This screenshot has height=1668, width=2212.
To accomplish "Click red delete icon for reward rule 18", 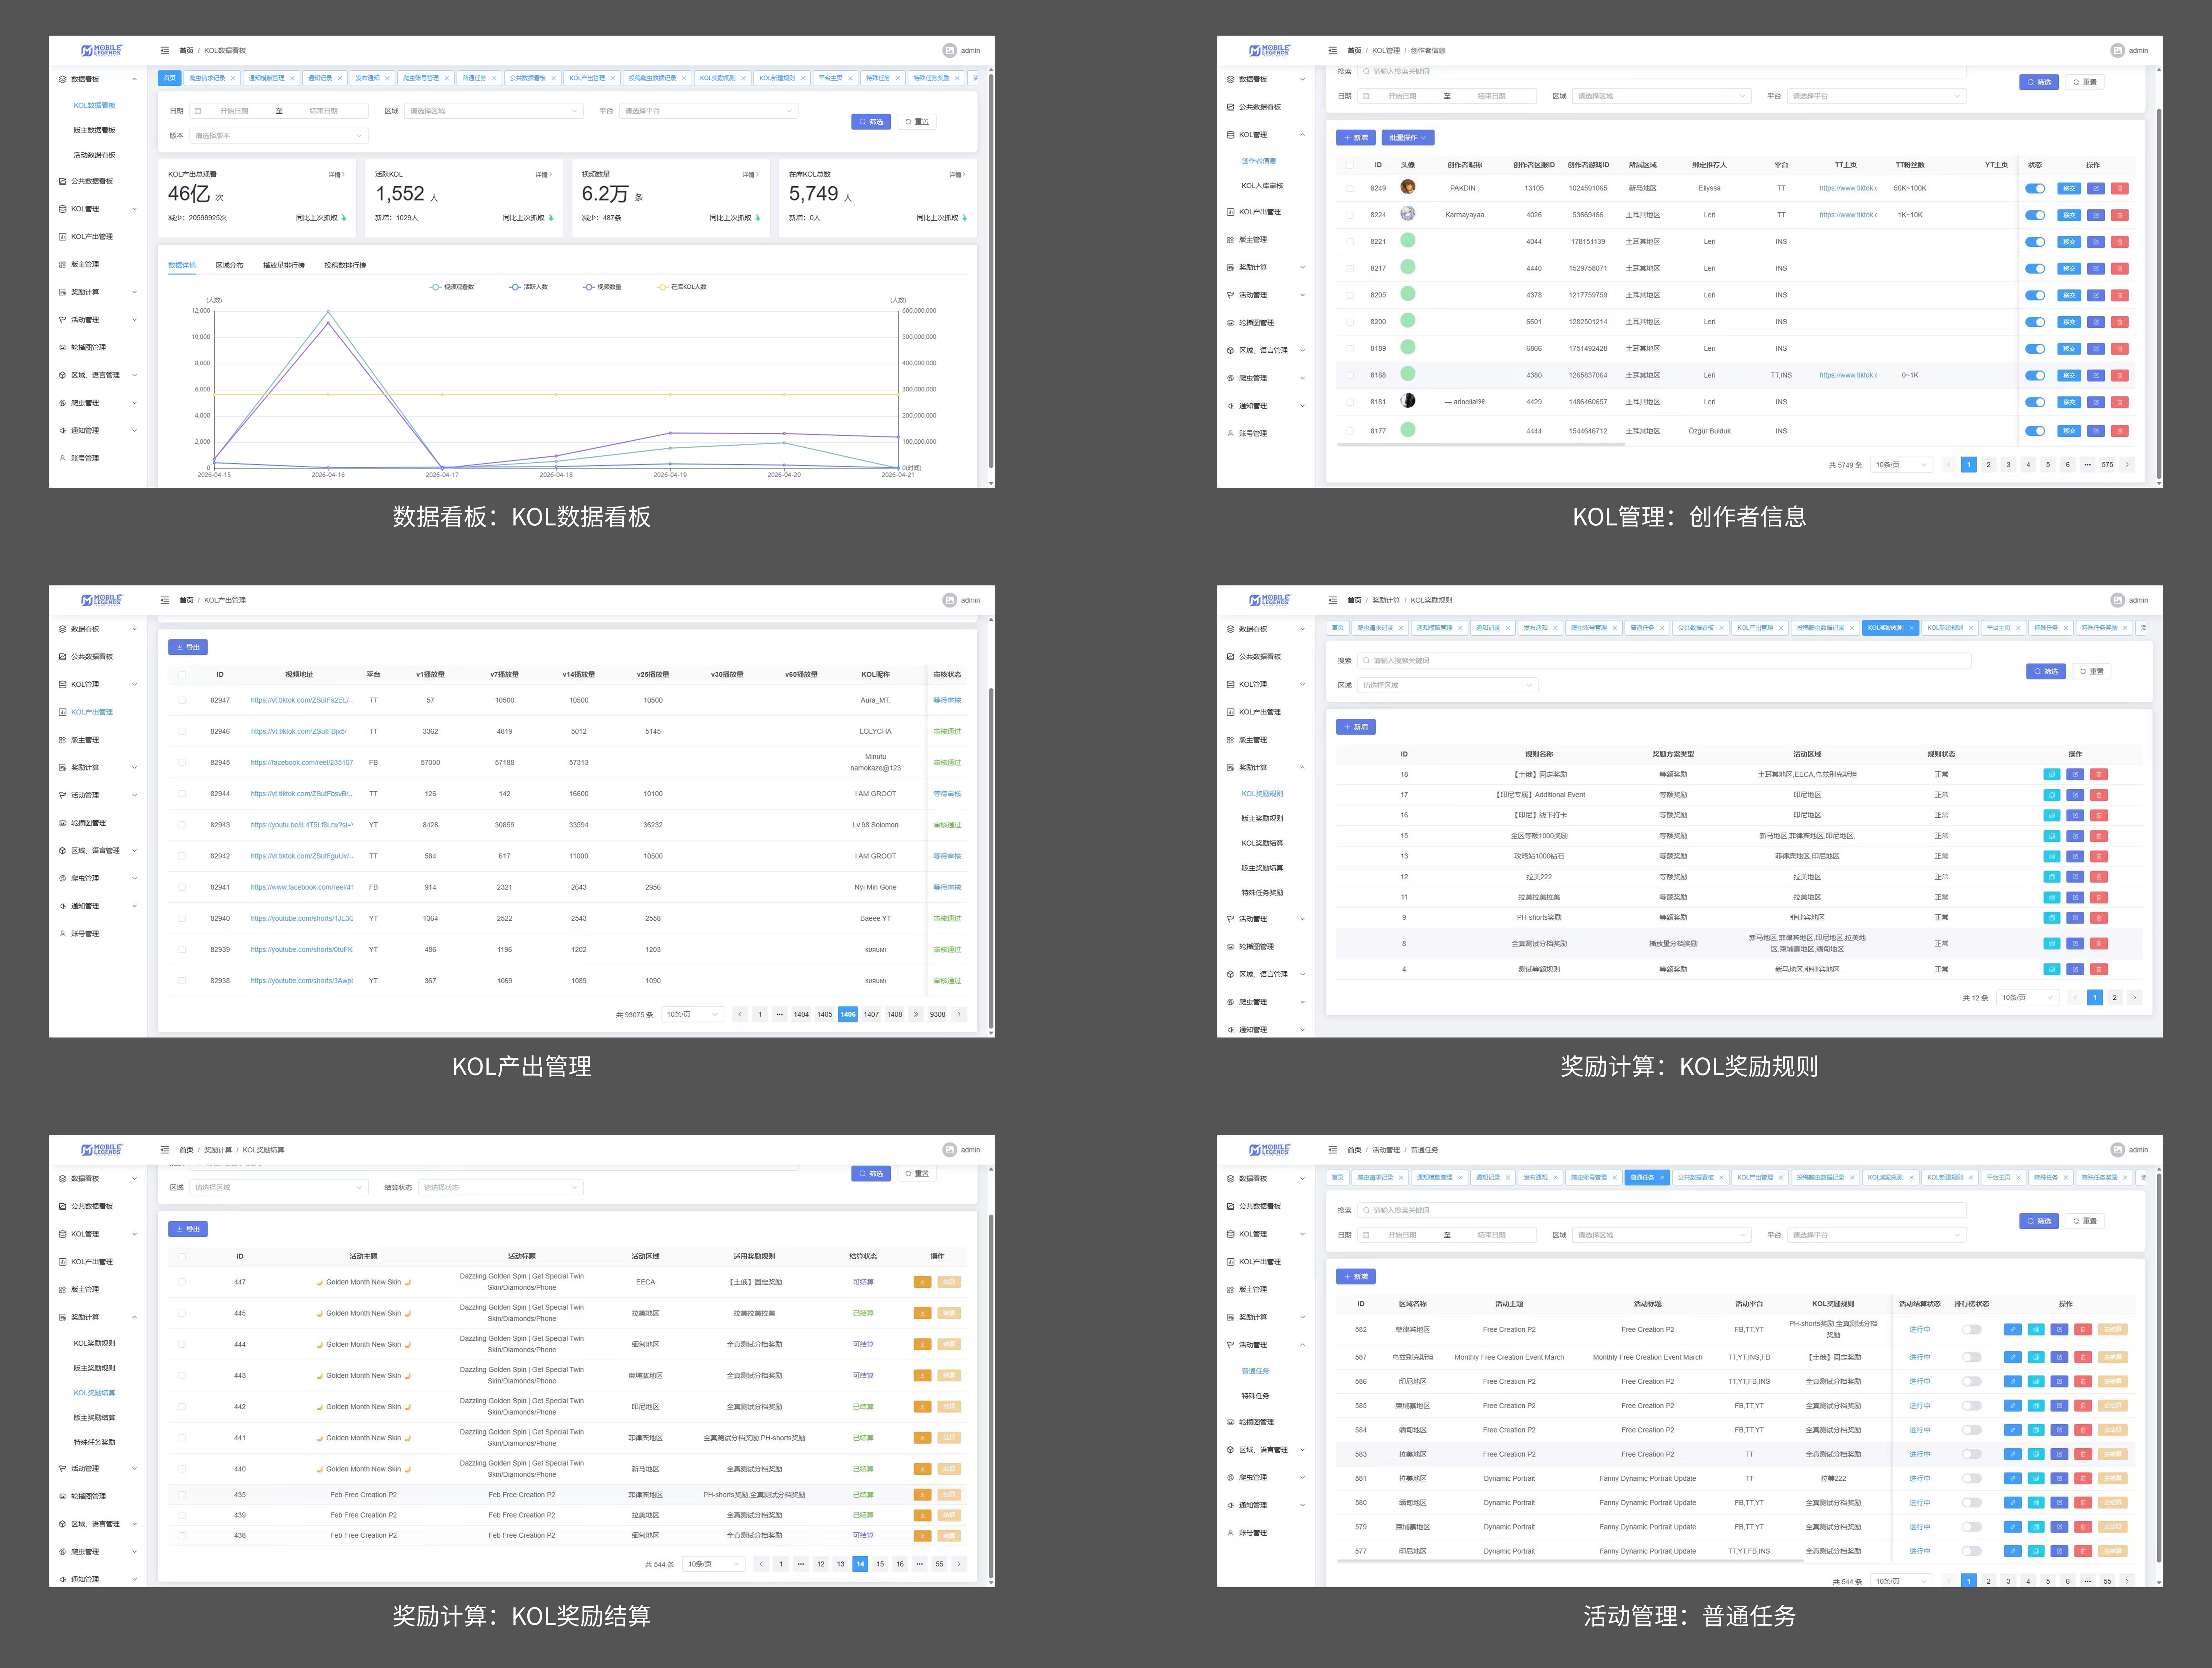I will coord(2099,774).
